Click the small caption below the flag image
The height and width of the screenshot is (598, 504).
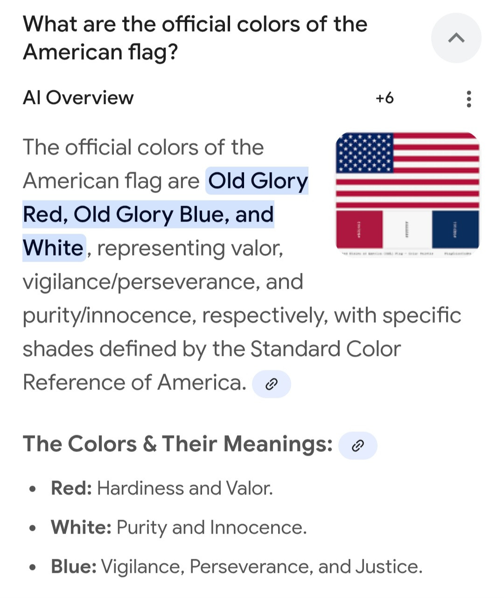tap(407, 254)
